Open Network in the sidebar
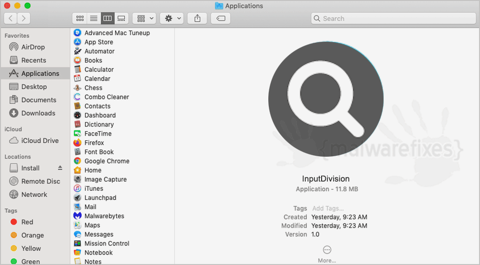 pyautogui.click(x=35, y=195)
